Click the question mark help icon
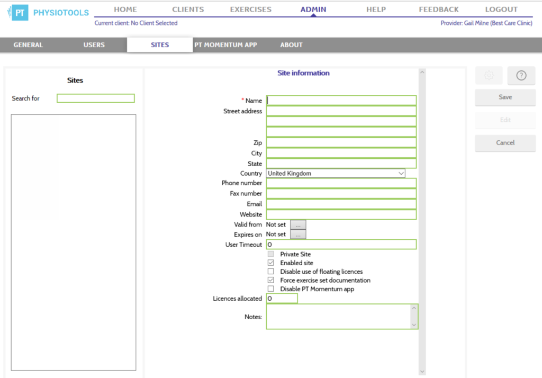542x378 pixels. point(521,75)
